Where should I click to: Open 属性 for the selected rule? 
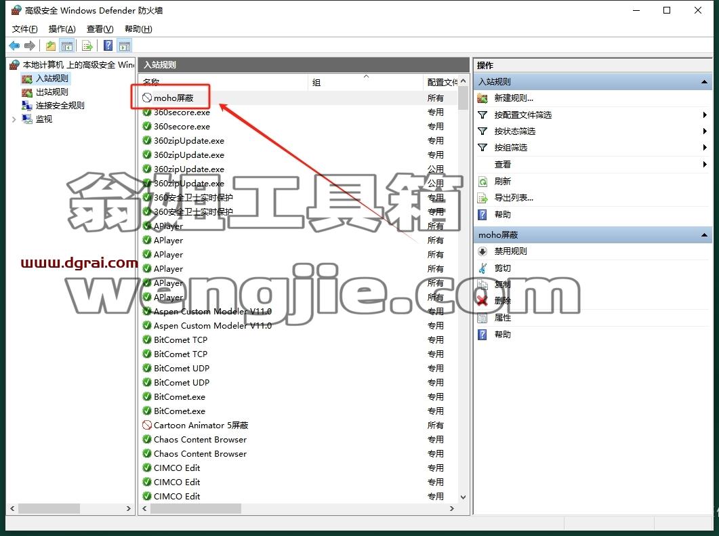503,317
